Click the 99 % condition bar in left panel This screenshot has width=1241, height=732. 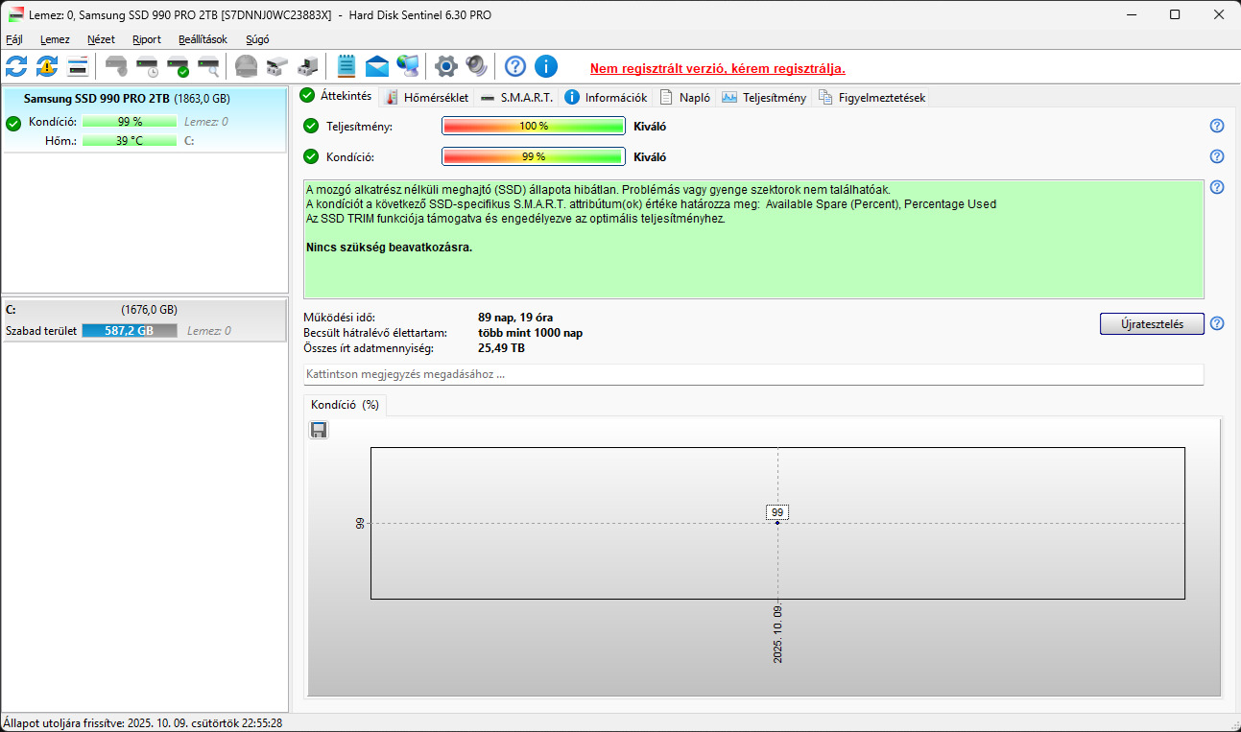tap(130, 121)
